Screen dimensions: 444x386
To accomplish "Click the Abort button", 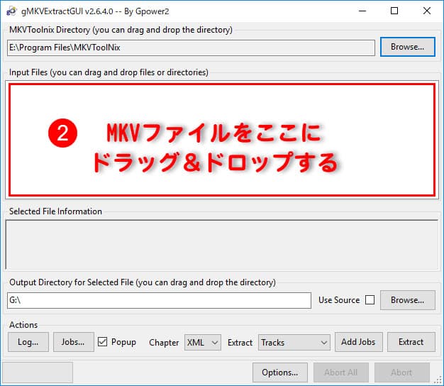I will [x=401, y=373].
